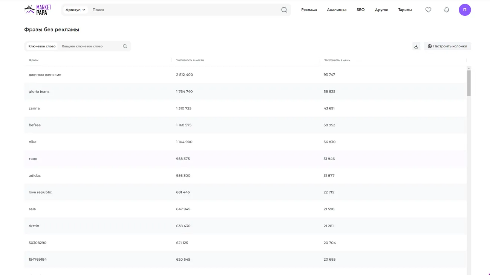The height and width of the screenshot is (275, 490).
Task: Open the purple user profile avatar
Action: click(x=464, y=10)
